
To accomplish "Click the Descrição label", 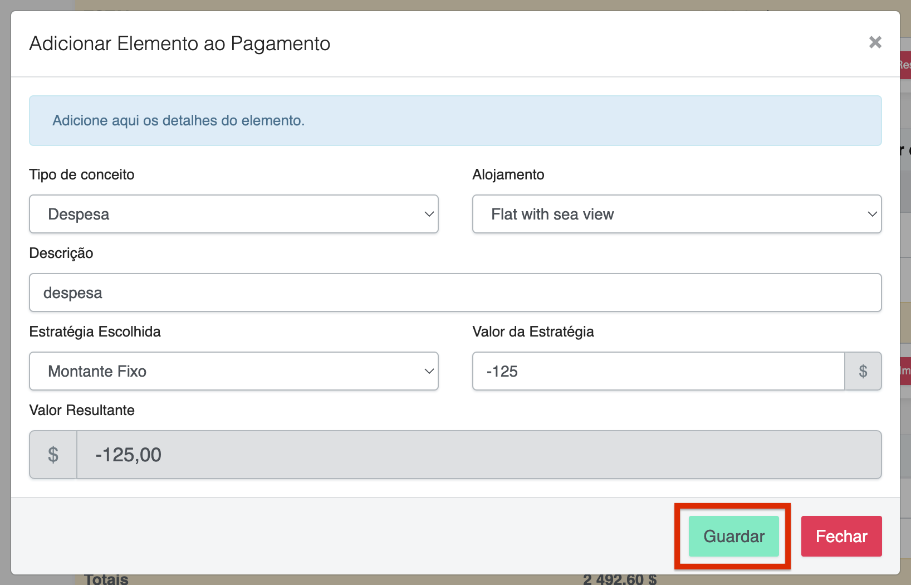I will [61, 253].
